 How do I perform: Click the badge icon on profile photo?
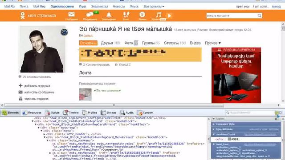coord(64,32)
